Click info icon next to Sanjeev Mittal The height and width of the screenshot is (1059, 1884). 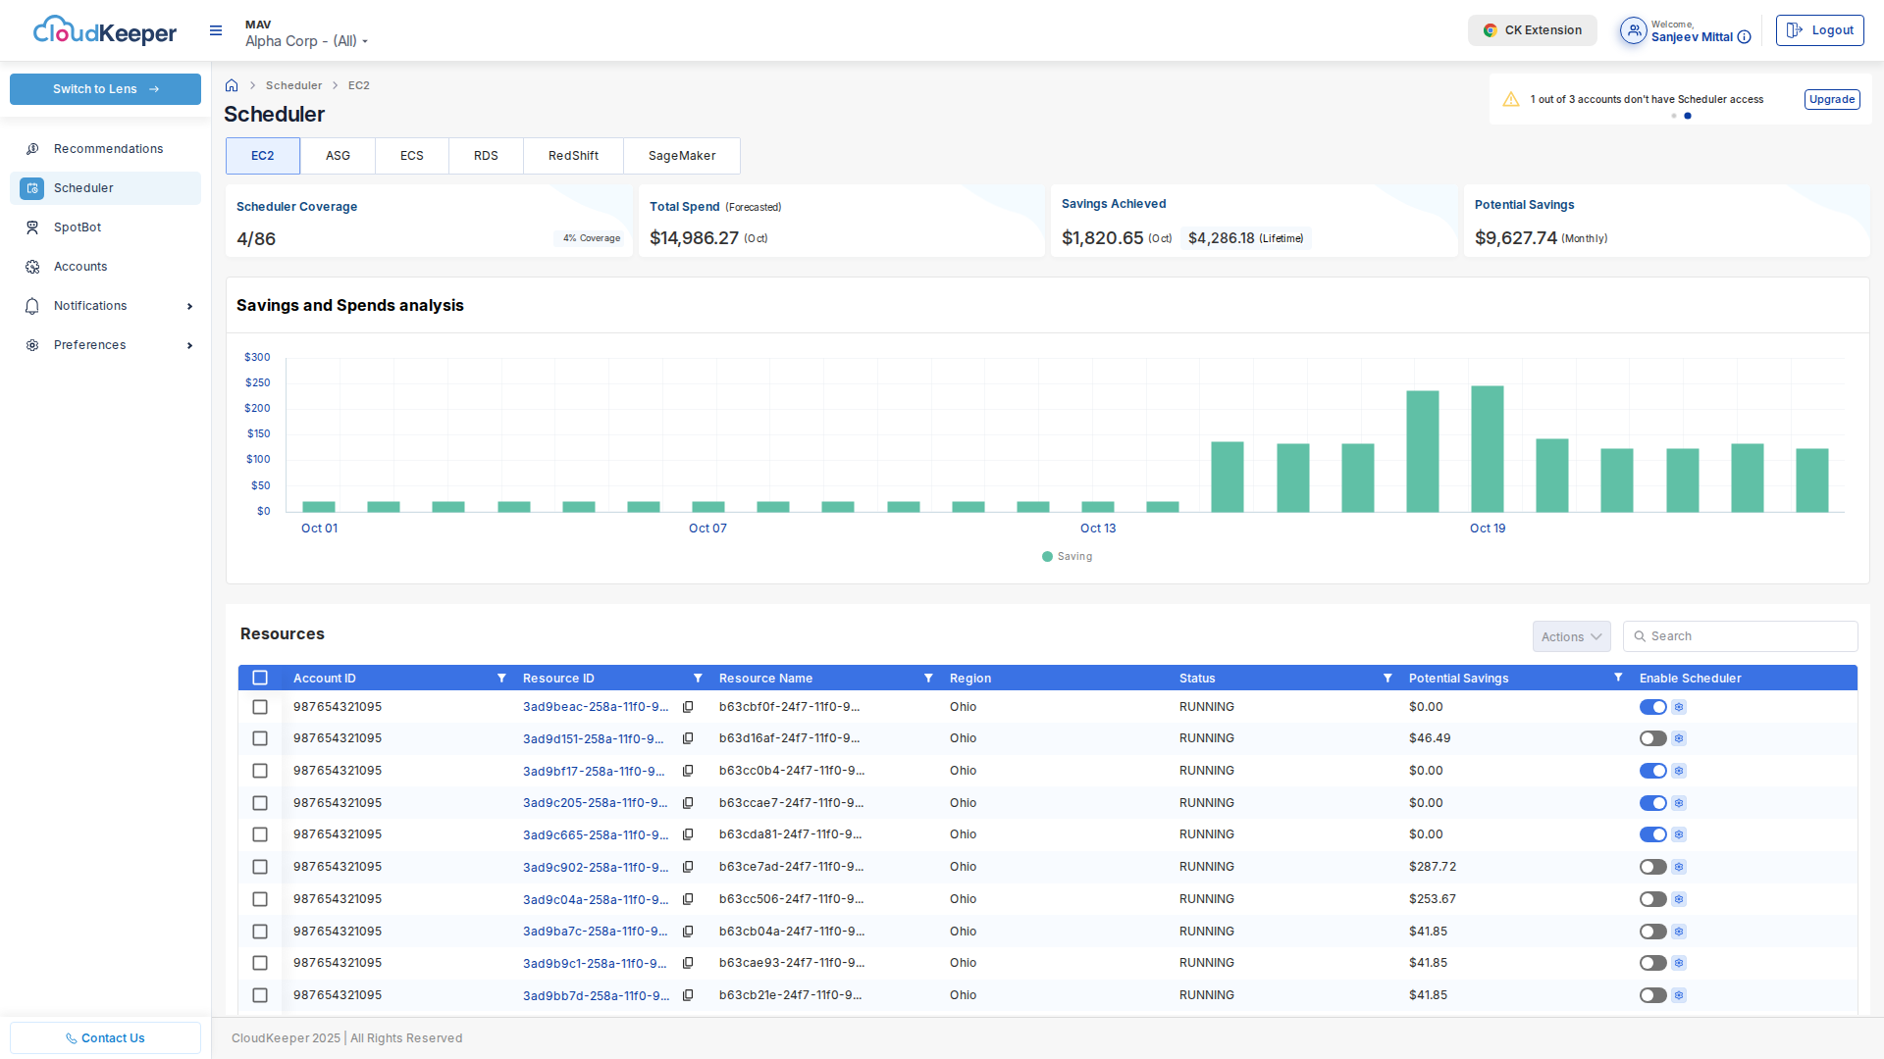pos(1744,37)
